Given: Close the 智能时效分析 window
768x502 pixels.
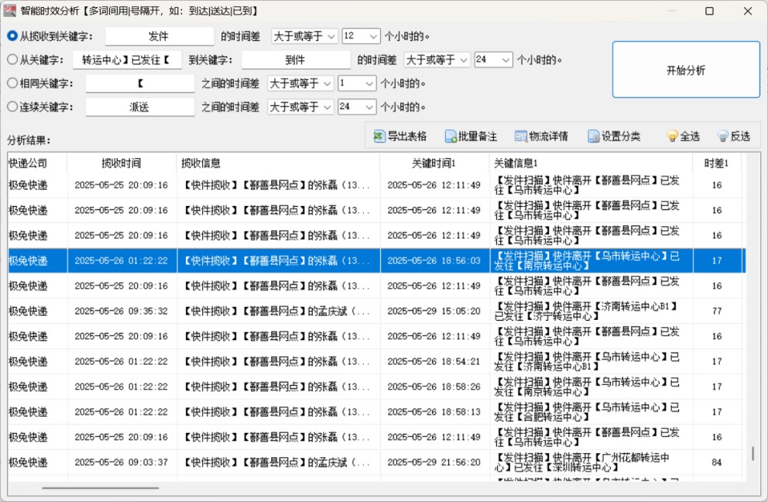Looking at the screenshot, I should 747,11.
